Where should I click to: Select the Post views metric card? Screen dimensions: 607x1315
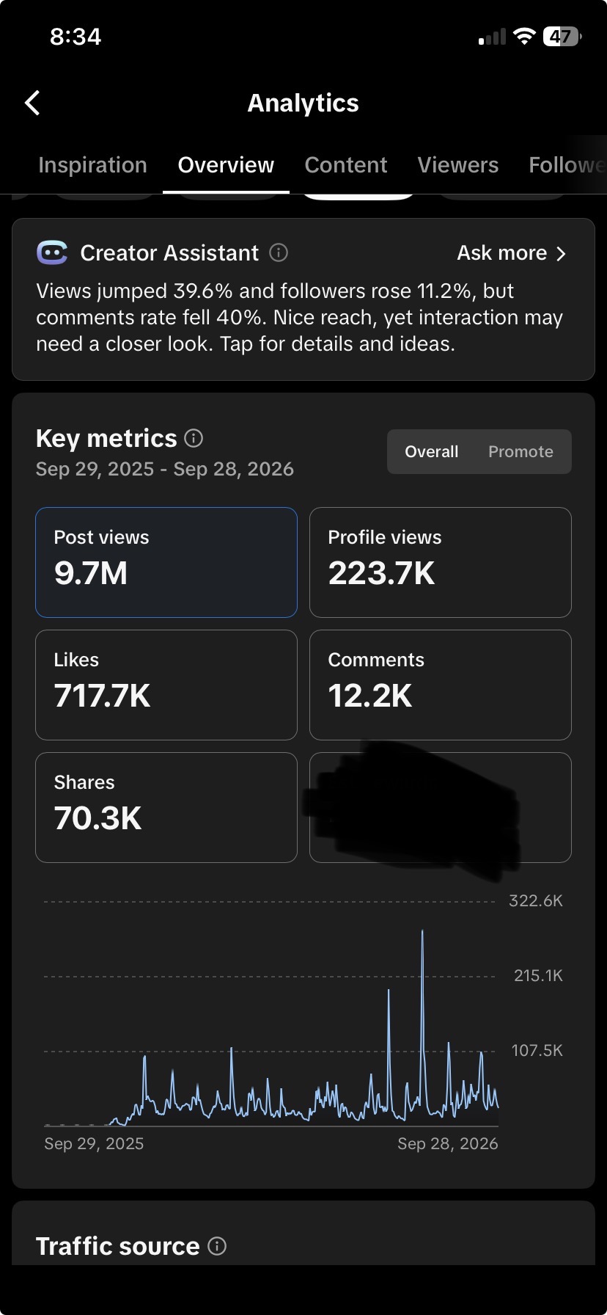coord(166,563)
